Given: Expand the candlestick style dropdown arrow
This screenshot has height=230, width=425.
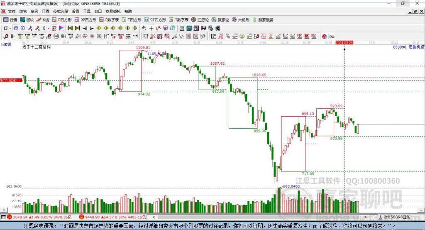Looking at the screenshot, I should (48, 28).
